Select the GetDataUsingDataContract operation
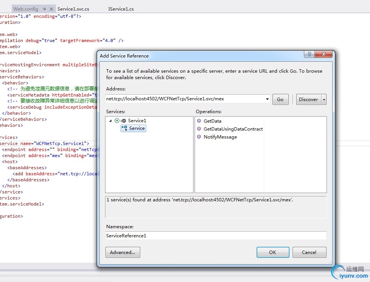Image resolution: width=370 pixels, height=282 pixels. tap(233, 129)
